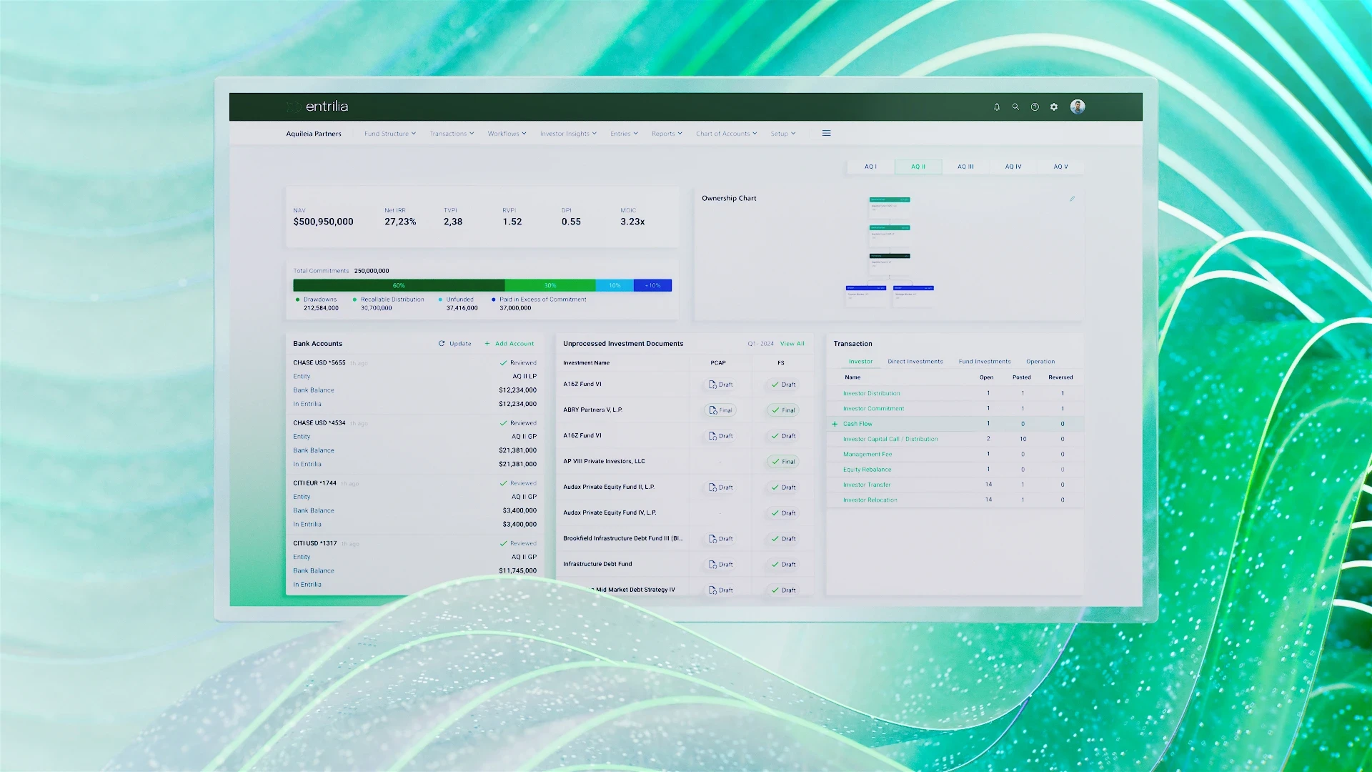Click Total Commitments value 250,000,000
Screen dimensions: 1372x772
pyautogui.click(x=372, y=272)
